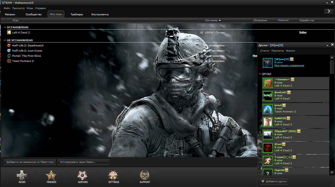The width and height of the screenshot is (335, 187).
Task: Open dropdown arrow next to SCool
Action: [x=284, y=144]
